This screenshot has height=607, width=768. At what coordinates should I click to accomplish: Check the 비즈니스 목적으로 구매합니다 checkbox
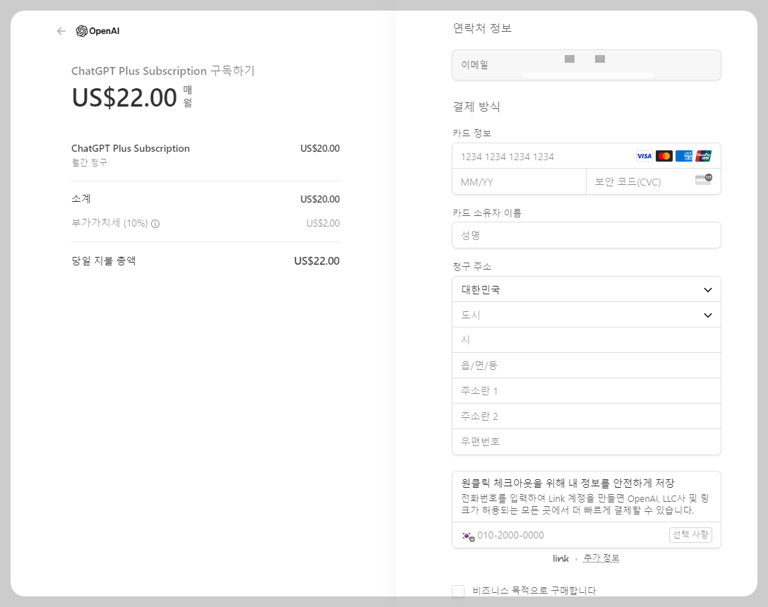point(458,591)
